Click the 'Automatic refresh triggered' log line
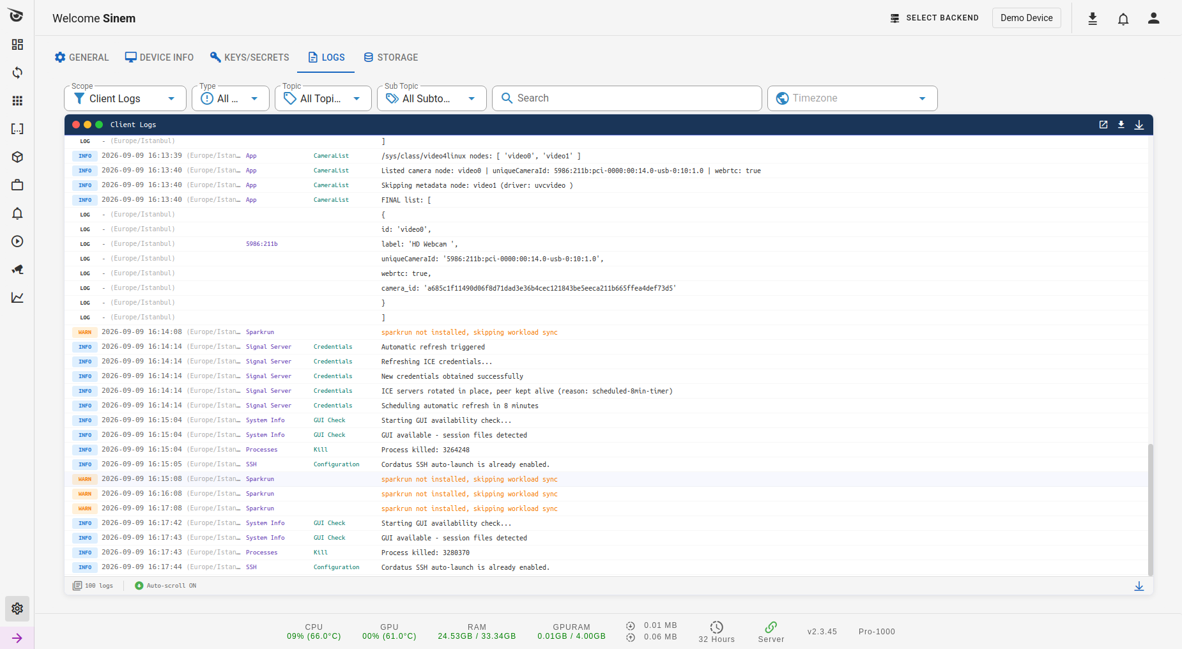 pos(433,347)
